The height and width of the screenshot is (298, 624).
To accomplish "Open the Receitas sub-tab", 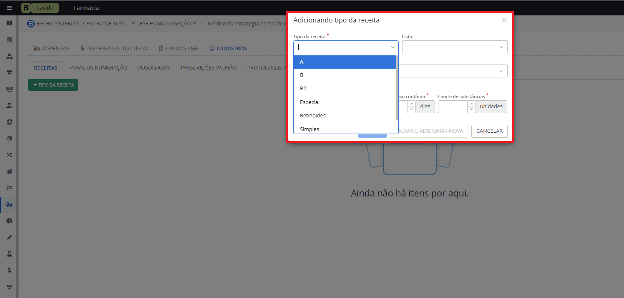I will click(x=45, y=67).
